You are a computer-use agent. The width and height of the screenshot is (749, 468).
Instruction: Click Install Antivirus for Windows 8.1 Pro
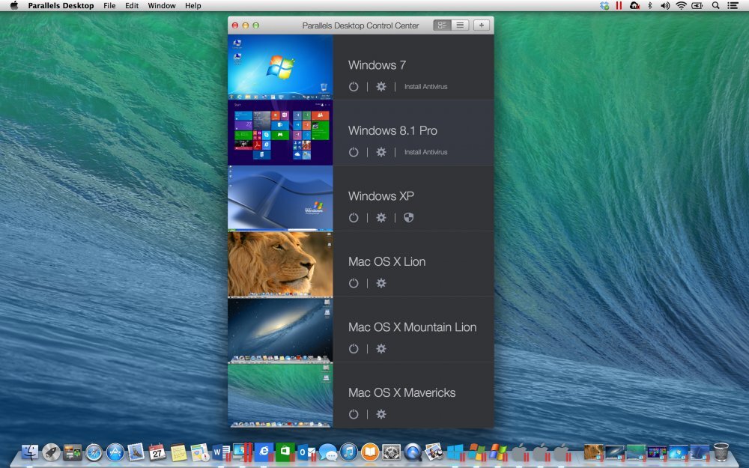(427, 152)
